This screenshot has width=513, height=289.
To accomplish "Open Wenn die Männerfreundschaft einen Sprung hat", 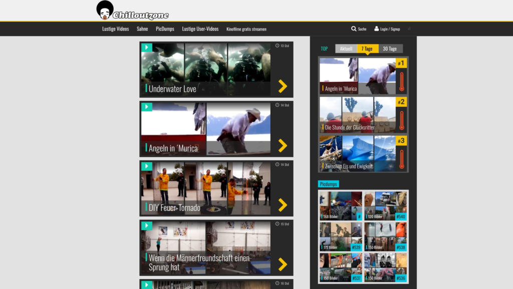I will [x=199, y=262].
